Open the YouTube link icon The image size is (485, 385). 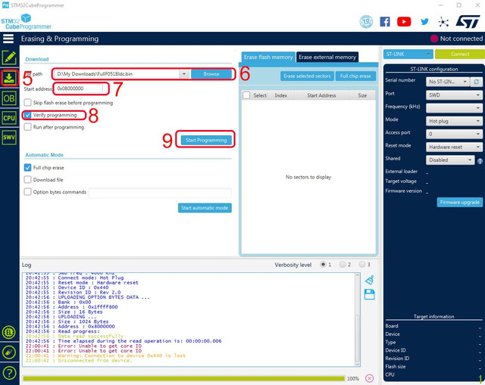(404, 22)
